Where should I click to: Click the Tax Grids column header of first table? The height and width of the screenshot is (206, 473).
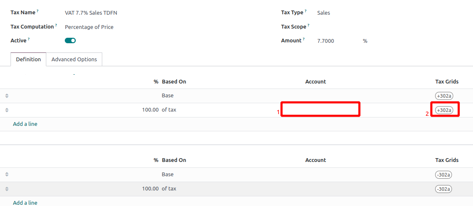point(447,81)
